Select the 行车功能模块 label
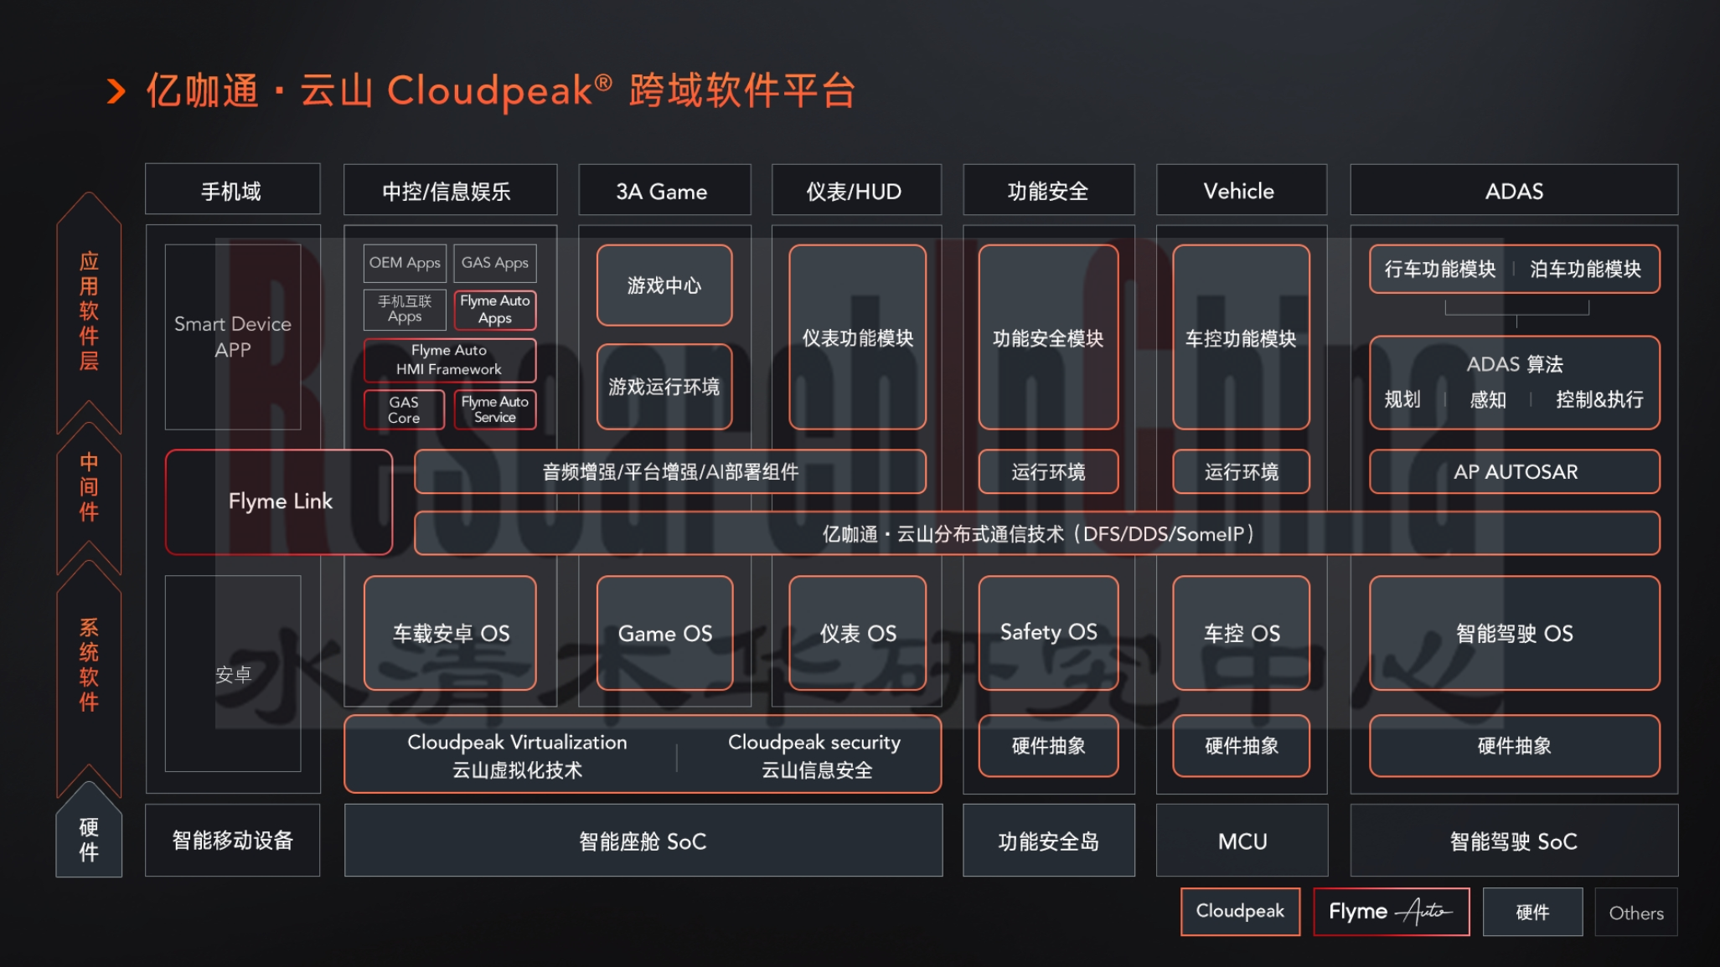The image size is (1720, 967). [1440, 269]
